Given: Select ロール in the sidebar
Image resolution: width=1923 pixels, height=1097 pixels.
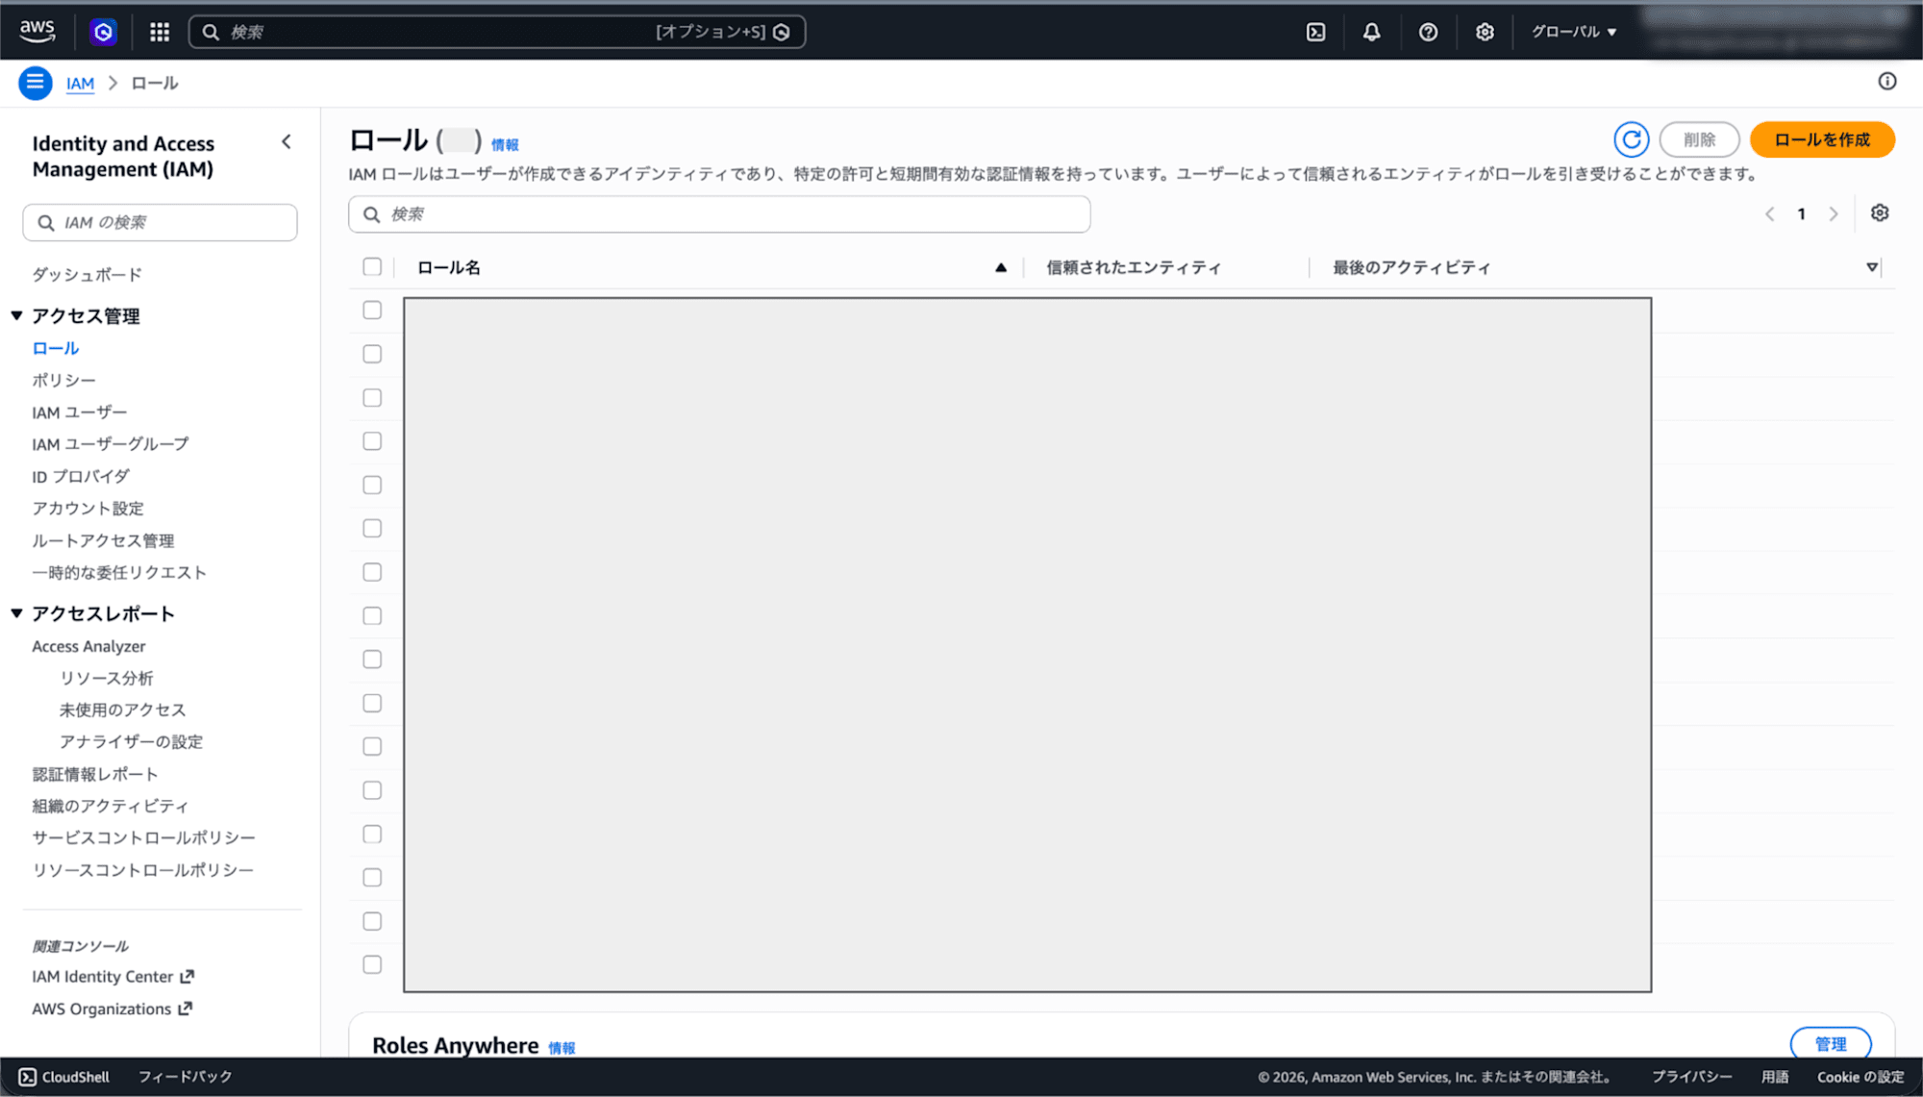Looking at the screenshot, I should [55, 348].
